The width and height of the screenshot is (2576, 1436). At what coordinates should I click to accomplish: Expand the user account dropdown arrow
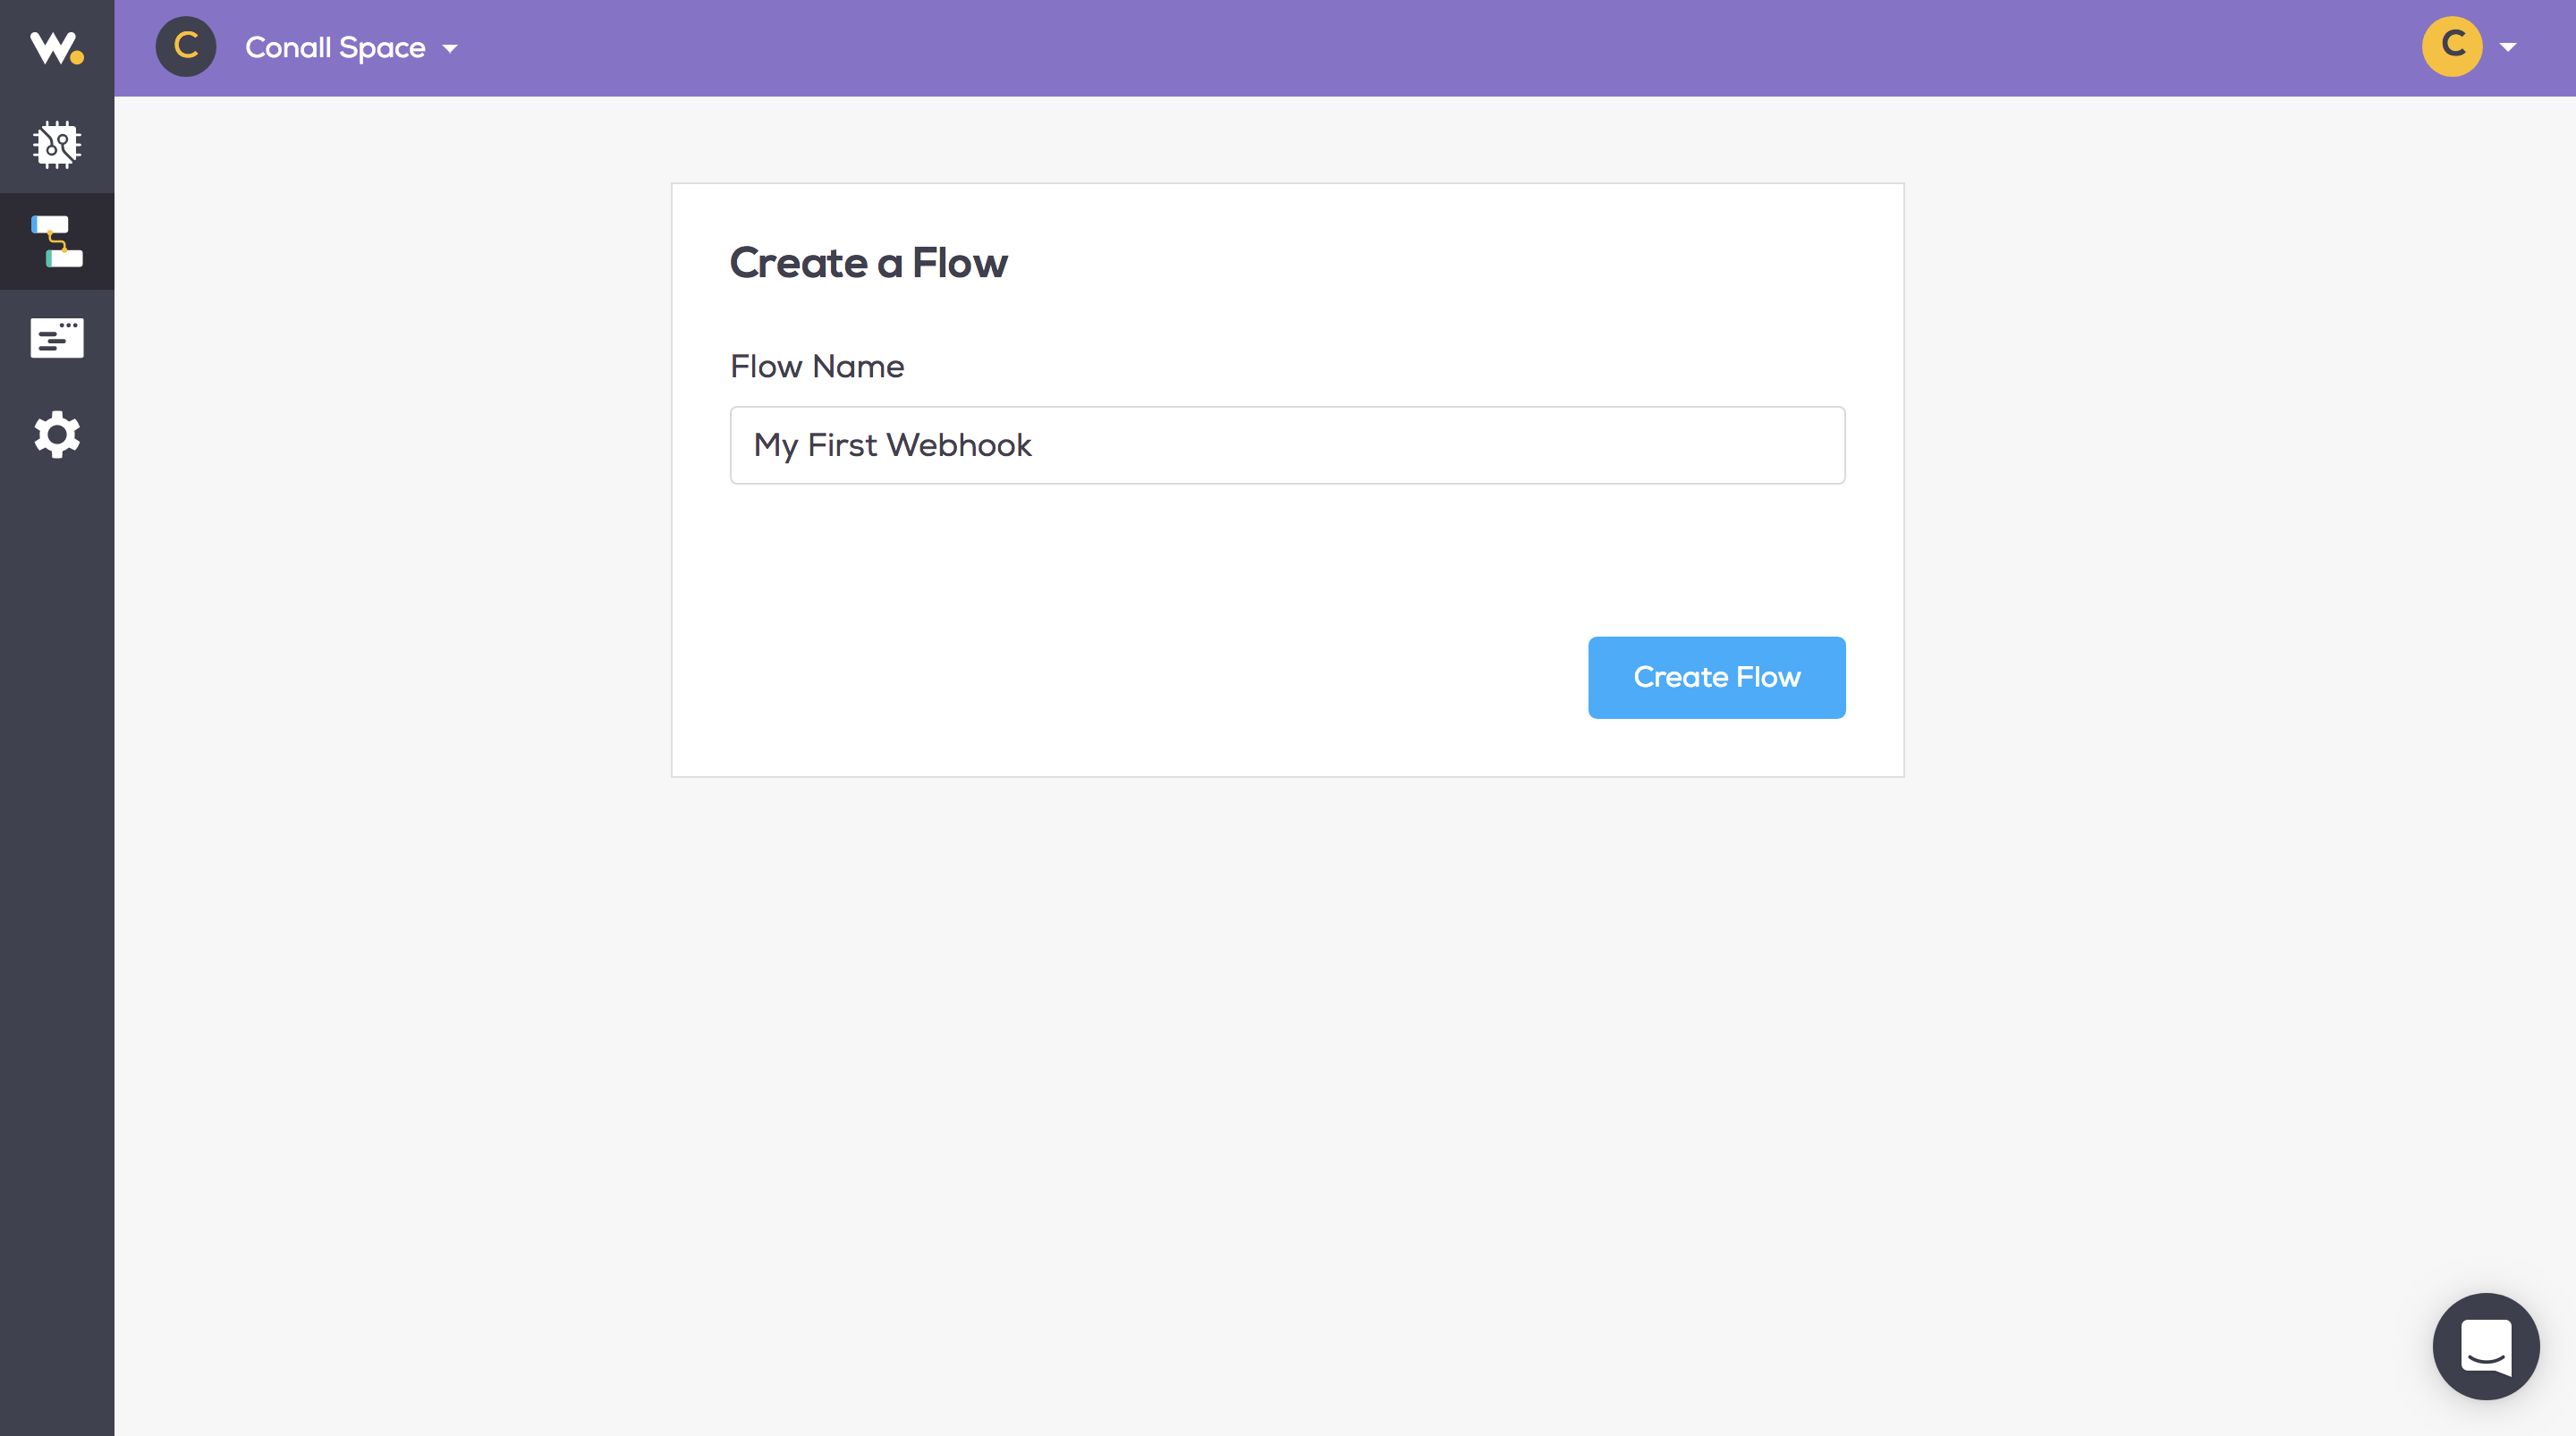[2508, 47]
